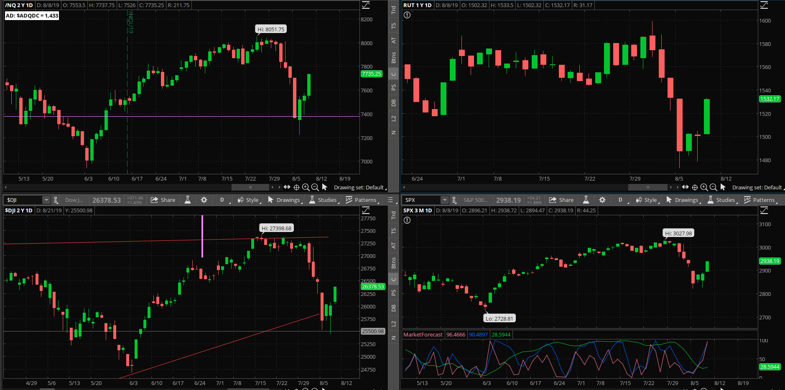Open Style dropdown on SPX toolbar
Image resolution: width=785 pixels, height=390 pixels.
tap(647, 200)
